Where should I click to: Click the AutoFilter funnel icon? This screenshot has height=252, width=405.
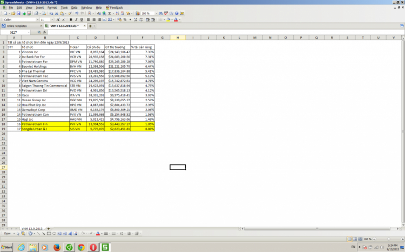tap(127, 13)
